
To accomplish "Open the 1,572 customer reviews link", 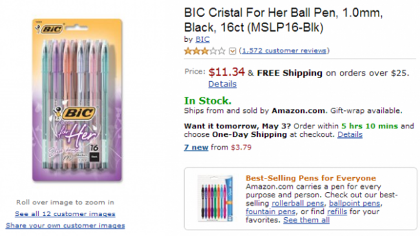I will pyautogui.click(x=284, y=50).
